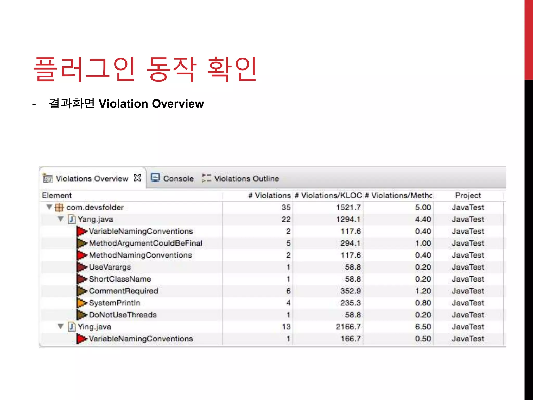Image resolution: width=533 pixels, height=400 pixels.
Task: Click KLOC value 1294.1
Action: coord(348,219)
